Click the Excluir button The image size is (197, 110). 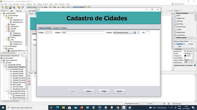(119, 91)
